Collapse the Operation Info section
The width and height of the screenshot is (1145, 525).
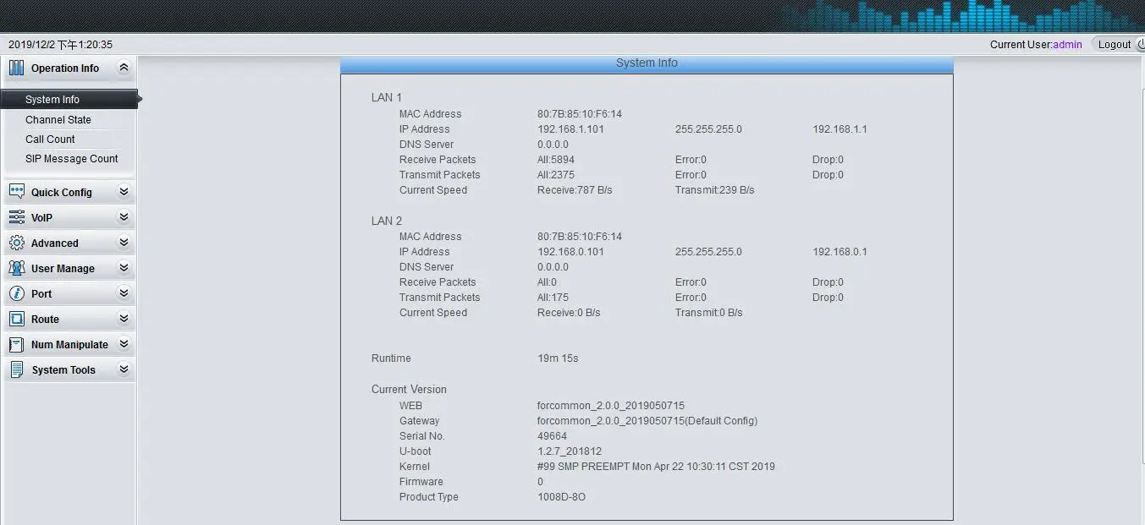click(123, 67)
